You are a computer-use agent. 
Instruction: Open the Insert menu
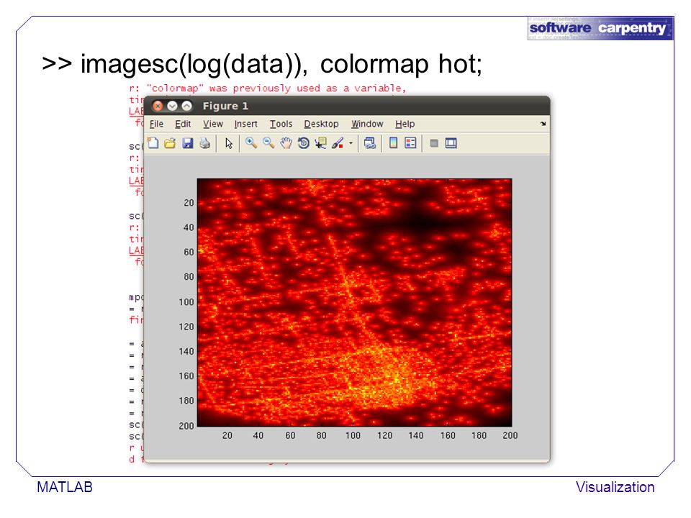tap(246, 124)
